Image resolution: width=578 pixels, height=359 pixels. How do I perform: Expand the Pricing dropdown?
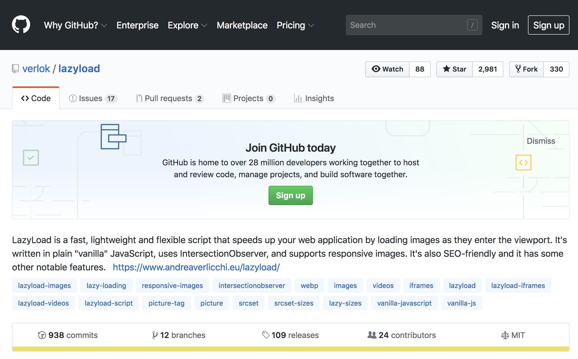pos(295,25)
